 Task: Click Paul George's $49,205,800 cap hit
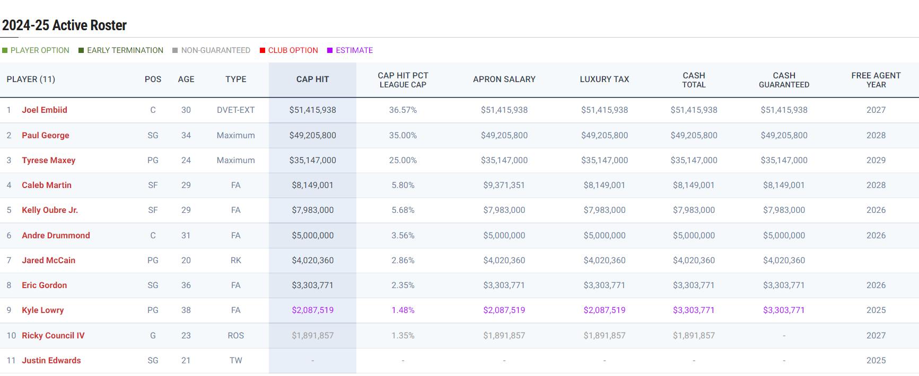tap(313, 135)
